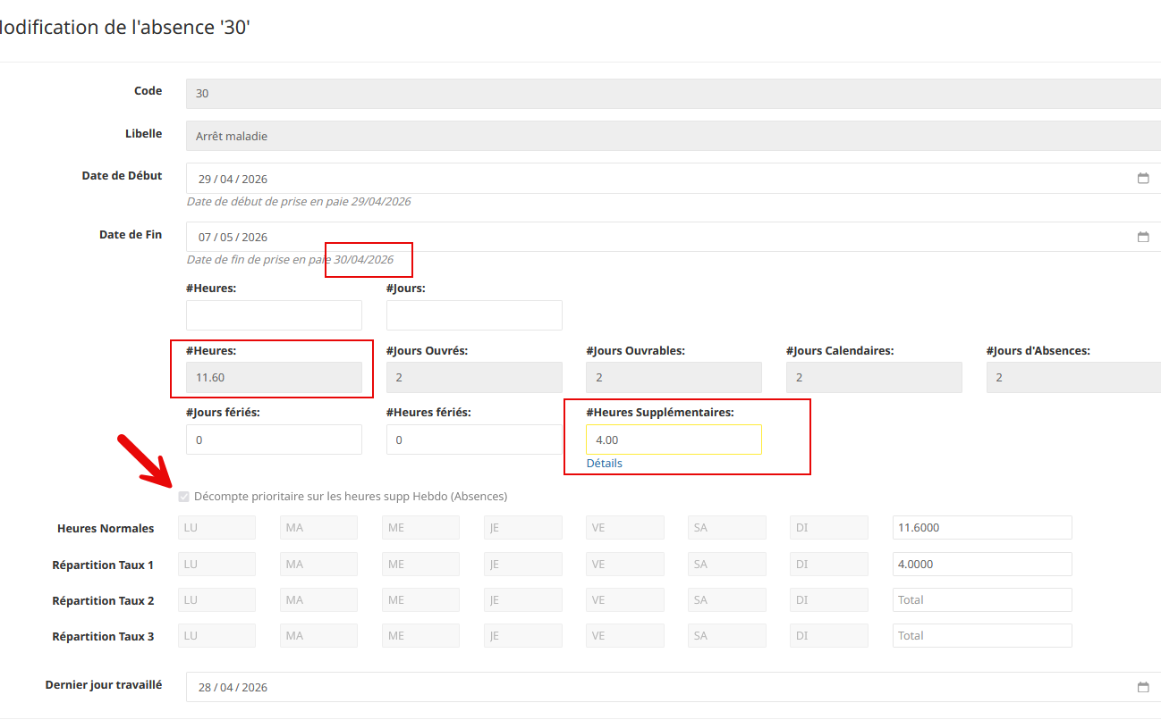Click Répartition Taux 1 VE cell

coord(625,565)
